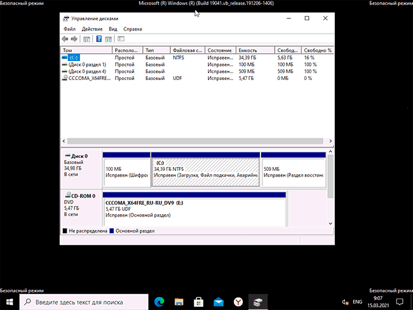Click the CD-ROM 0 label panel
This screenshot has width=413, height=310.
click(x=81, y=208)
